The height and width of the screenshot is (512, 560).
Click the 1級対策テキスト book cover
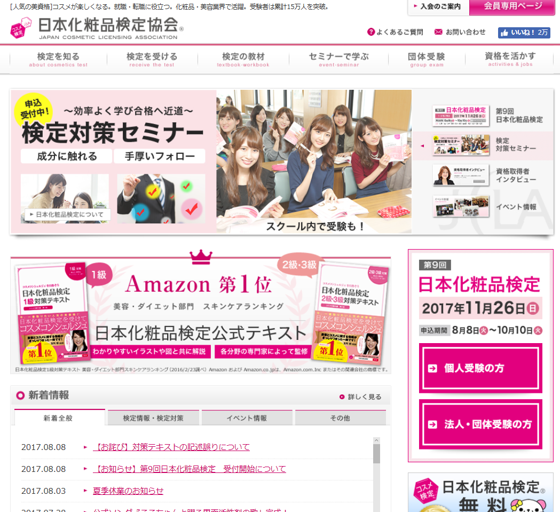(x=53, y=313)
